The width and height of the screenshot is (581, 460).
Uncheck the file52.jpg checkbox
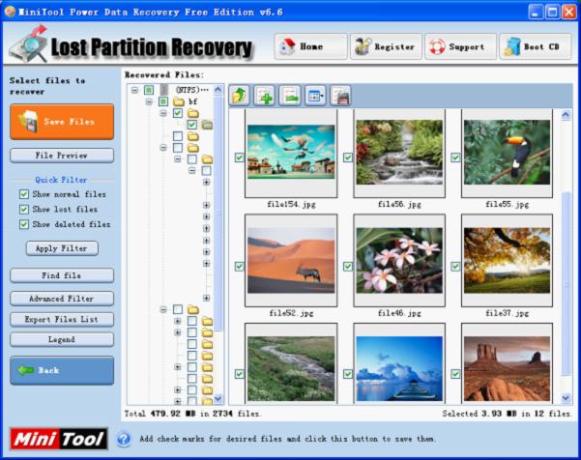coord(240,267)
